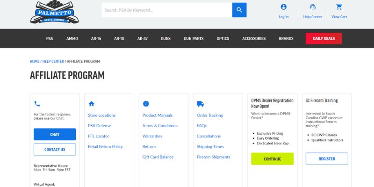Viewport: 374px width, 187px height.
Task: Click the CONTACT US button
Action: click(x=55, y=150)
